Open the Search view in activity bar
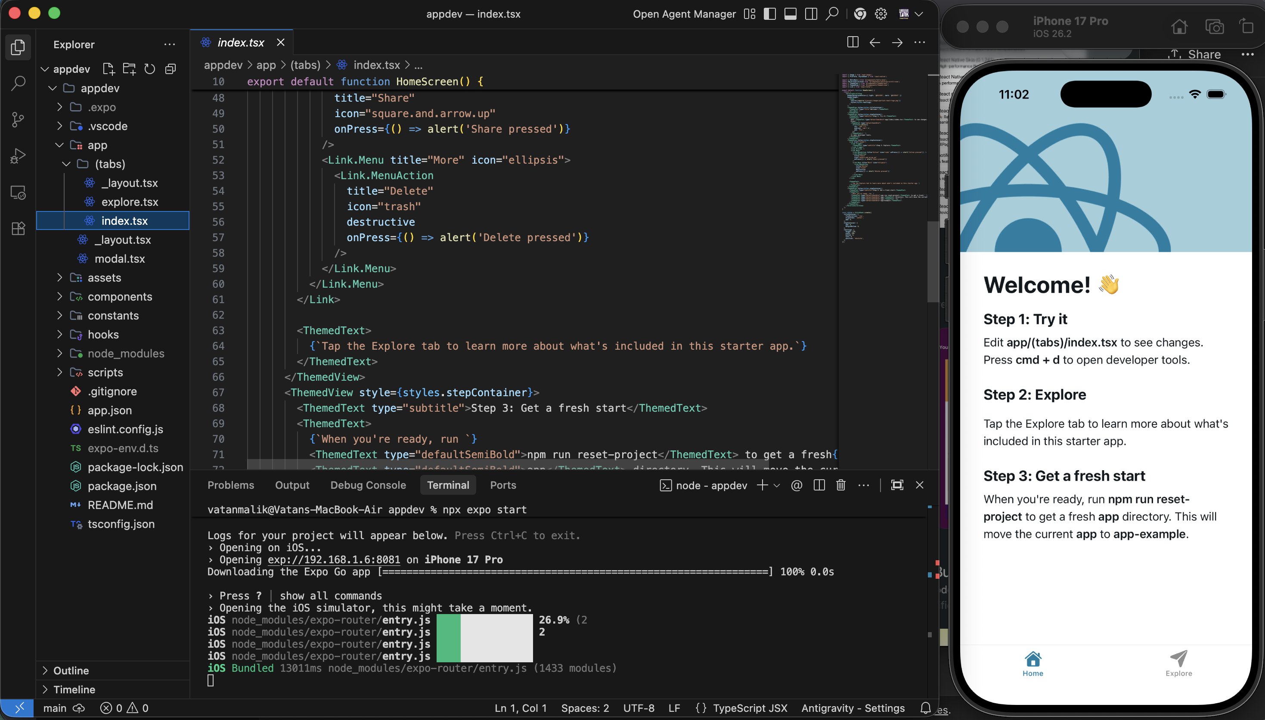Screen dimensions: 1265x720 (x=18, y=83)
